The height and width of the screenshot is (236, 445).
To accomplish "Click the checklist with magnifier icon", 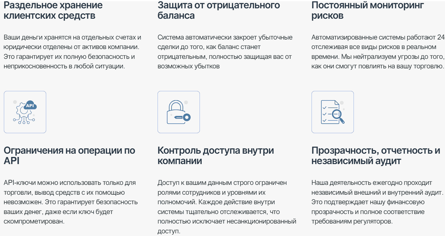I will (332, 112).
